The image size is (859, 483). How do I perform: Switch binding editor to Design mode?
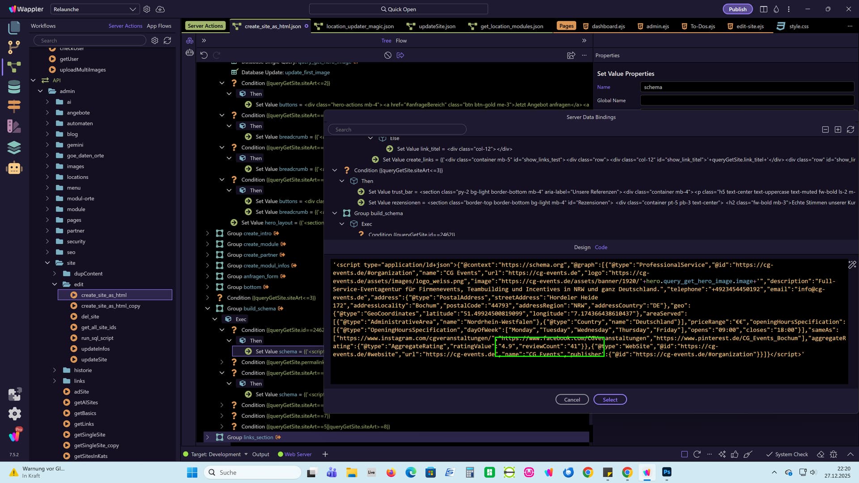coord(582,247)
